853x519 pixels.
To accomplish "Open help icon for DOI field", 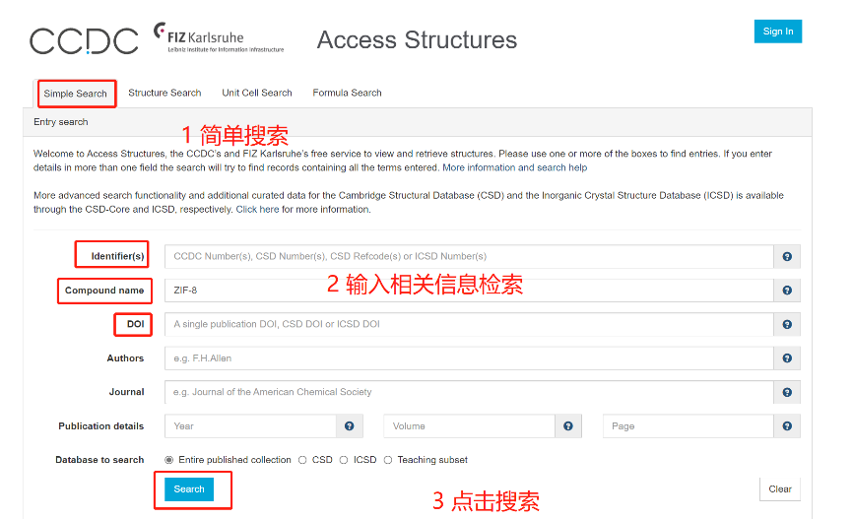I will tap(787, 324).
